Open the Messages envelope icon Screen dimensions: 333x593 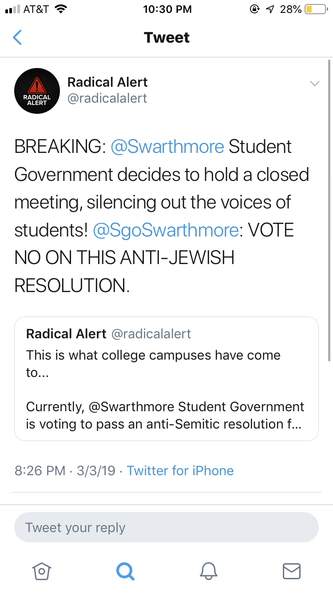(291, 571)
